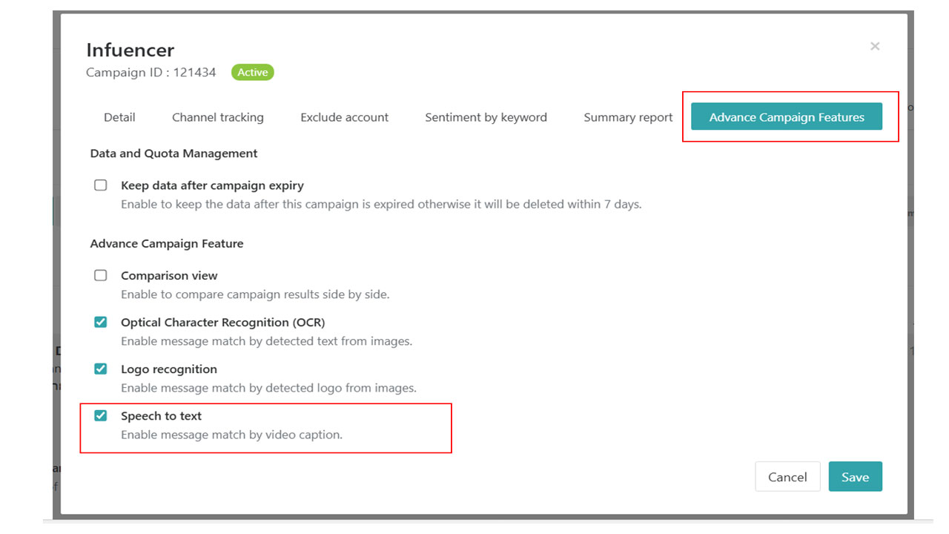949x534 pixels.
Task: Click the green Active status badge
Action: pyautogui.click(x=252, y=73)
